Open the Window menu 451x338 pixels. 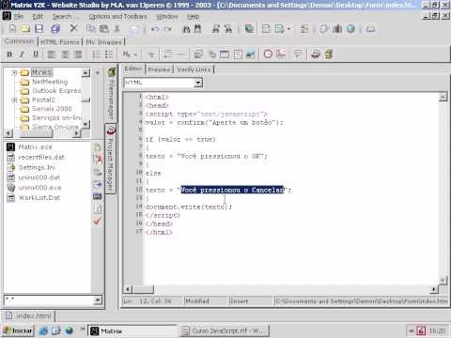pos(167,17)
